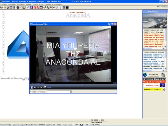This screenshot has height=126, width=168.
Task: Click the blue display toolbar icon
Action: [64, 7]
